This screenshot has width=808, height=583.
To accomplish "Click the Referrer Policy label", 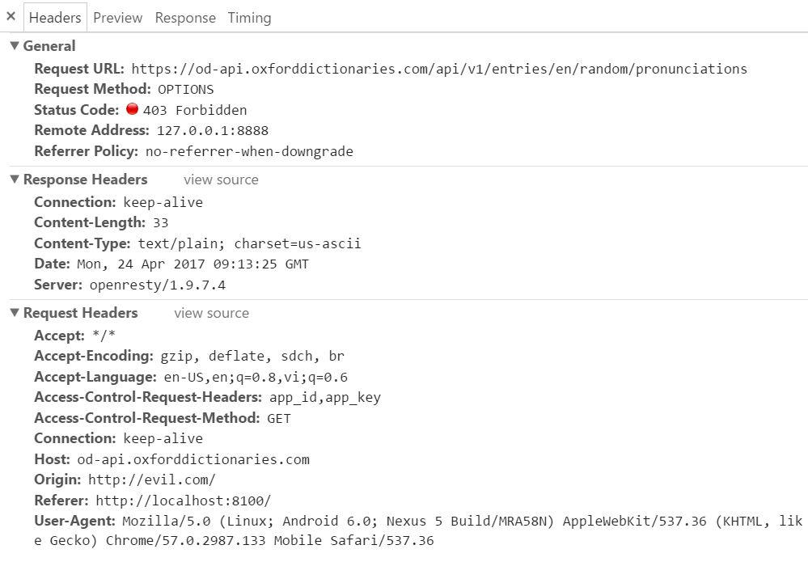I will pyautogui.click(x=86, y=151).
